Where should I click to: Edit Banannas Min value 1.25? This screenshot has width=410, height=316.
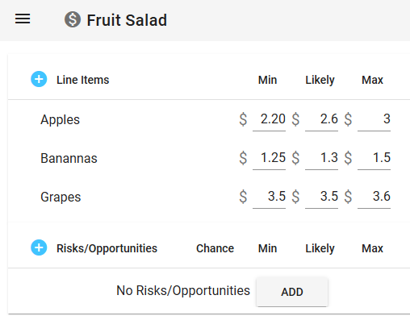click(269, 158)
